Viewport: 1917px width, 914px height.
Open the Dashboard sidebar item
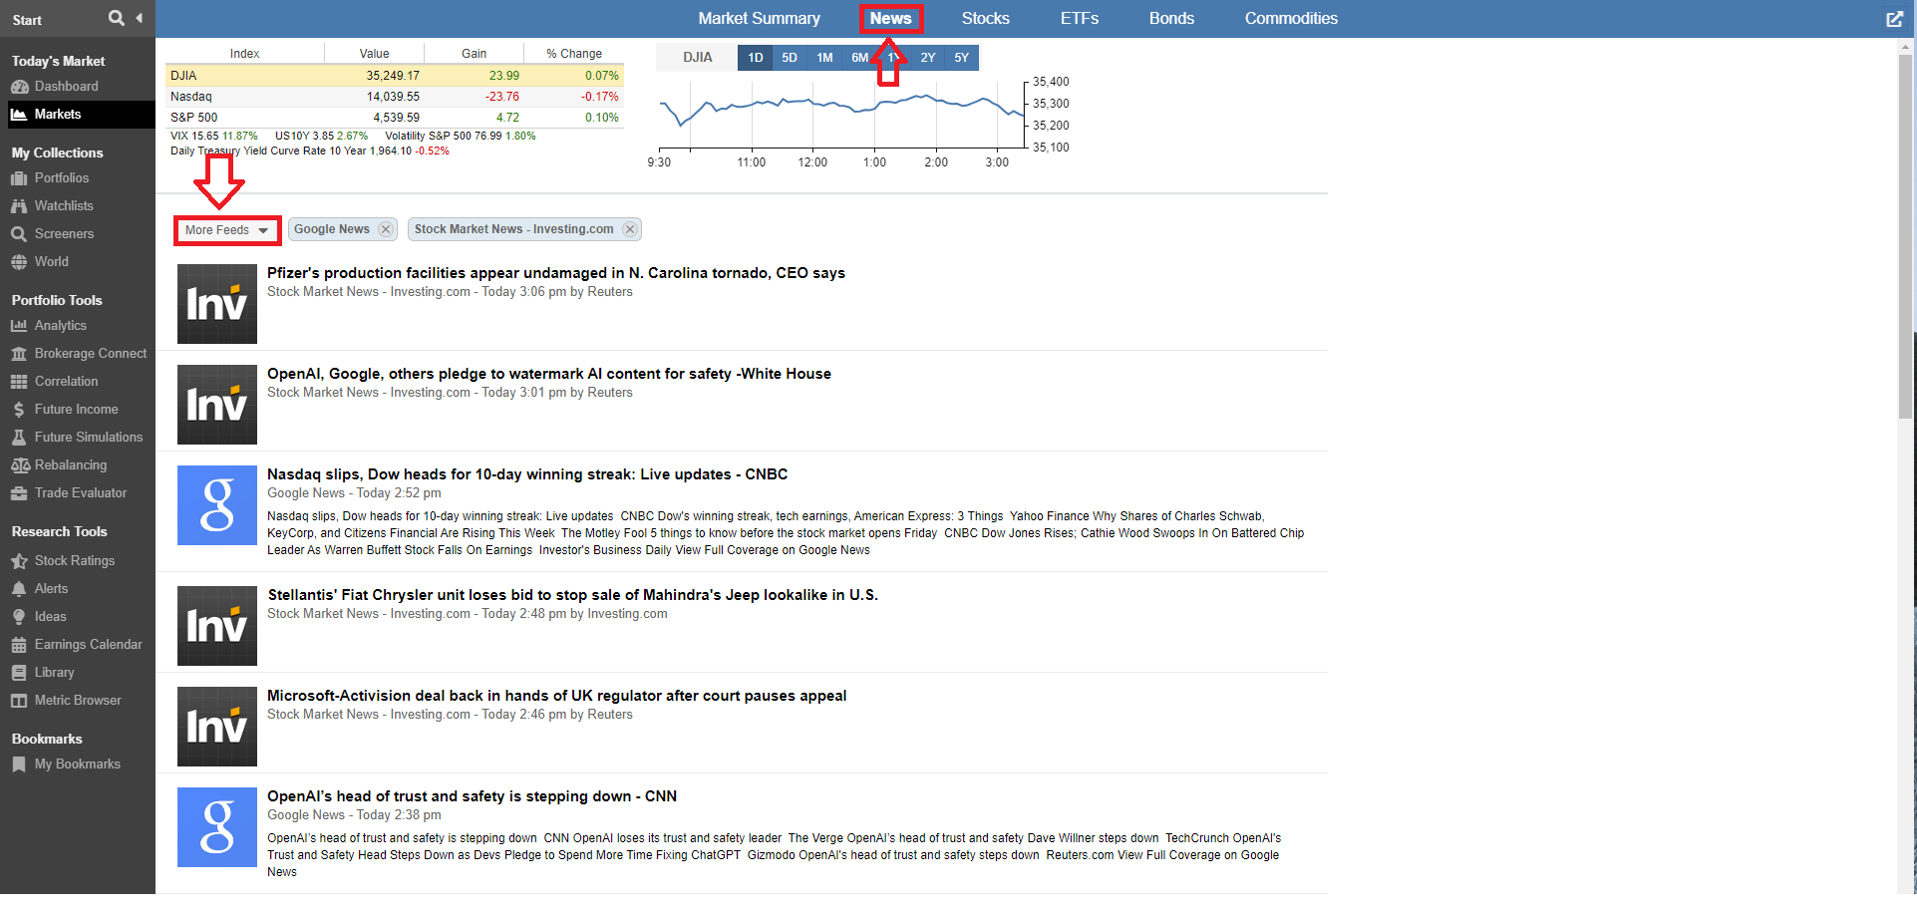(66, 87)
